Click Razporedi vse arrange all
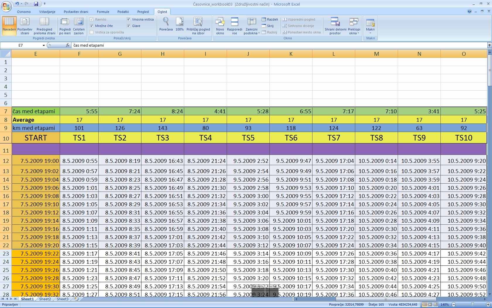 pos(234,26)
